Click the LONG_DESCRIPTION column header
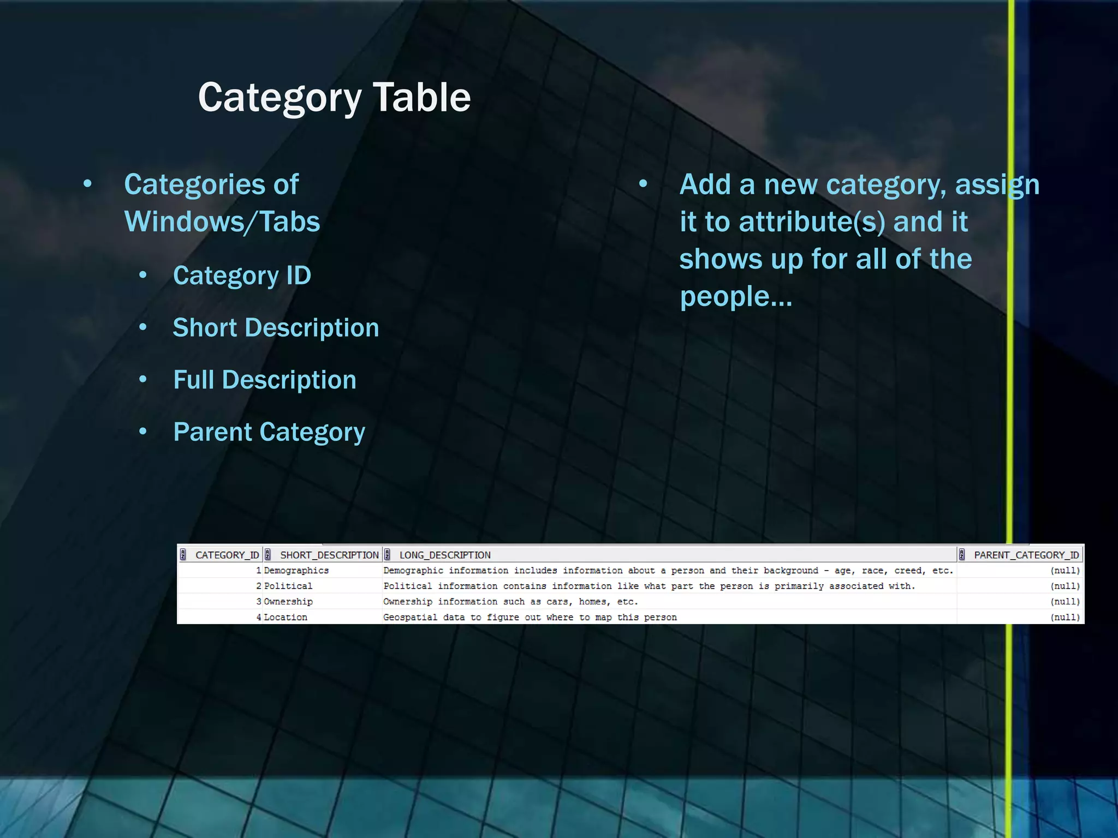 (670, 555)
